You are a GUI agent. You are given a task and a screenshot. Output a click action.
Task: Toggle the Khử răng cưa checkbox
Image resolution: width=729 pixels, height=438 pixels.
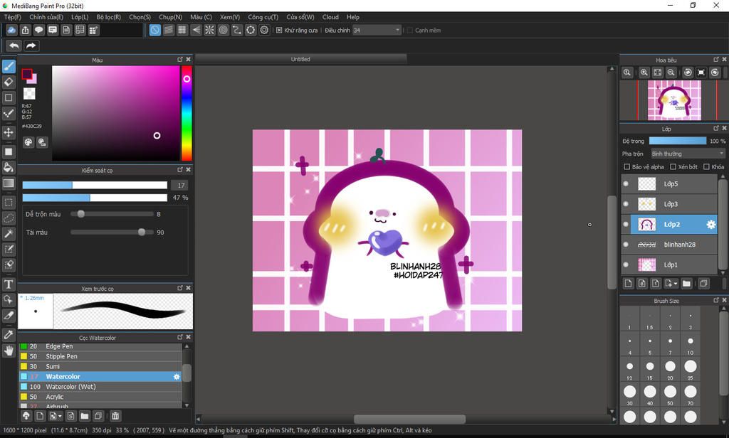(279, 31)
